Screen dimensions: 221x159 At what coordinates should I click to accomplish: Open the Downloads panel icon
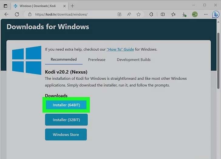click(x=184, y=14)
